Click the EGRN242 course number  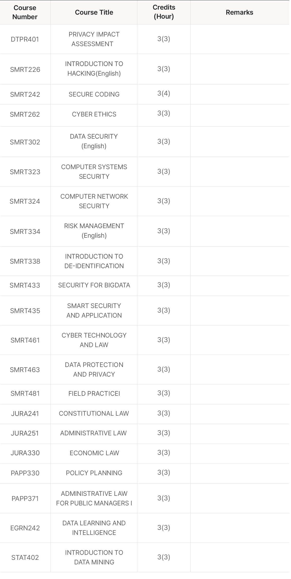25,528
